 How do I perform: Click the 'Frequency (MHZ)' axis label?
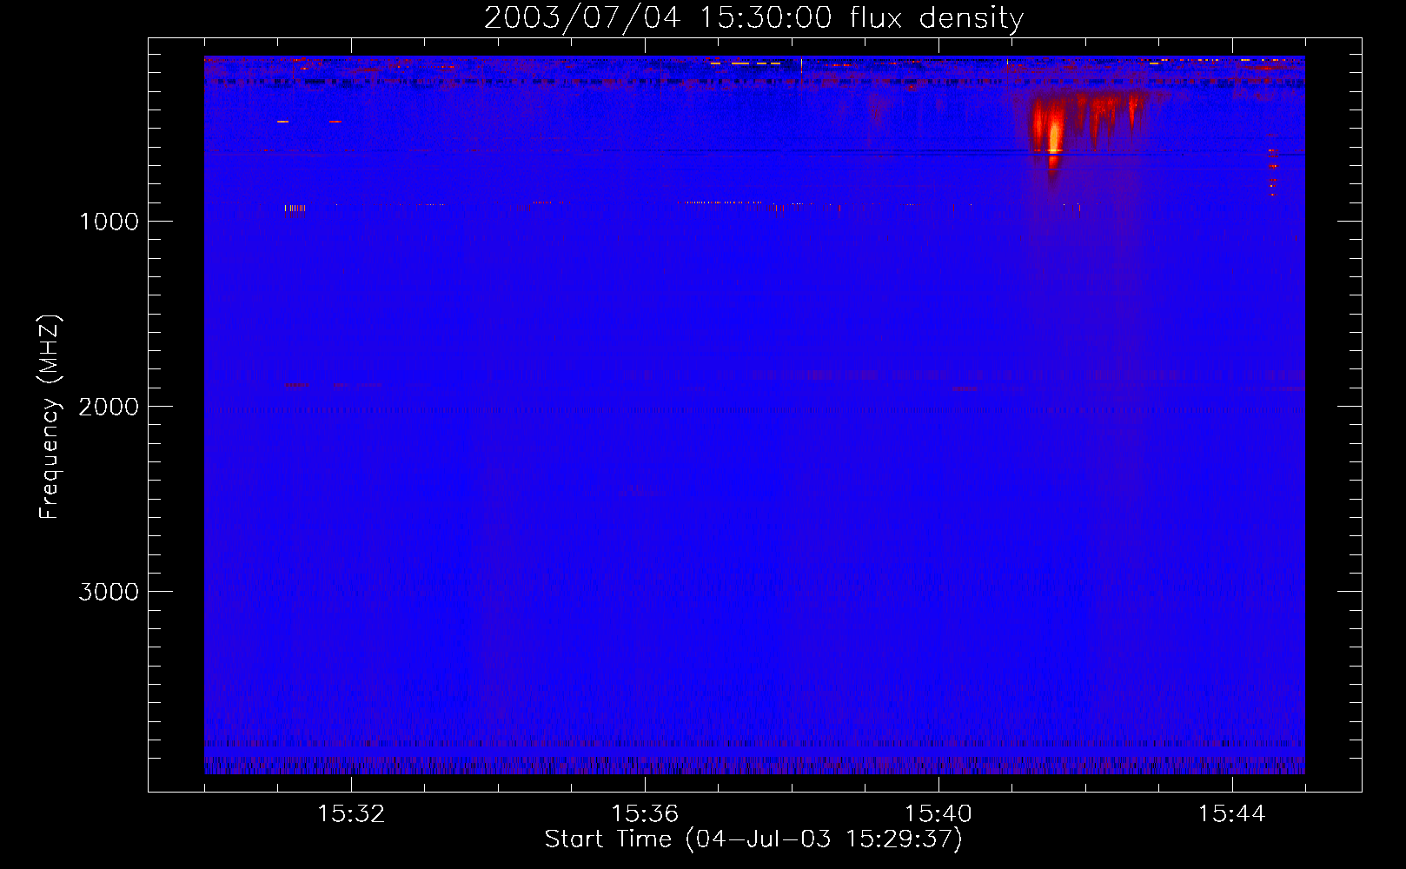[50, 417]
